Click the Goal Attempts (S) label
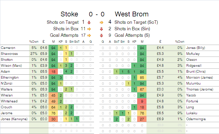219x134 pixels. click(x=132, y=36)
